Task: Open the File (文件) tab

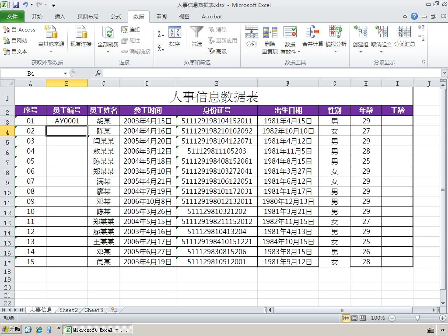Action: coord(12,16)
